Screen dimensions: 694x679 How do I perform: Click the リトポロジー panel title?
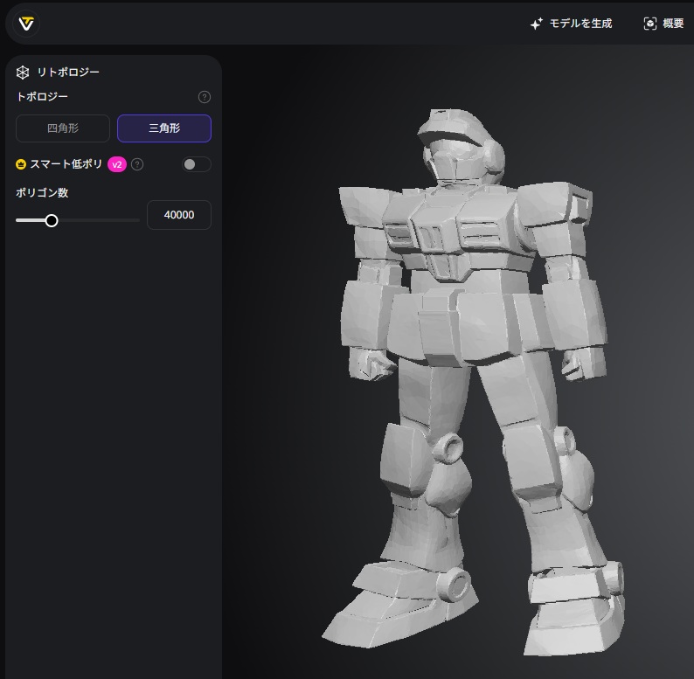[68, 73]
